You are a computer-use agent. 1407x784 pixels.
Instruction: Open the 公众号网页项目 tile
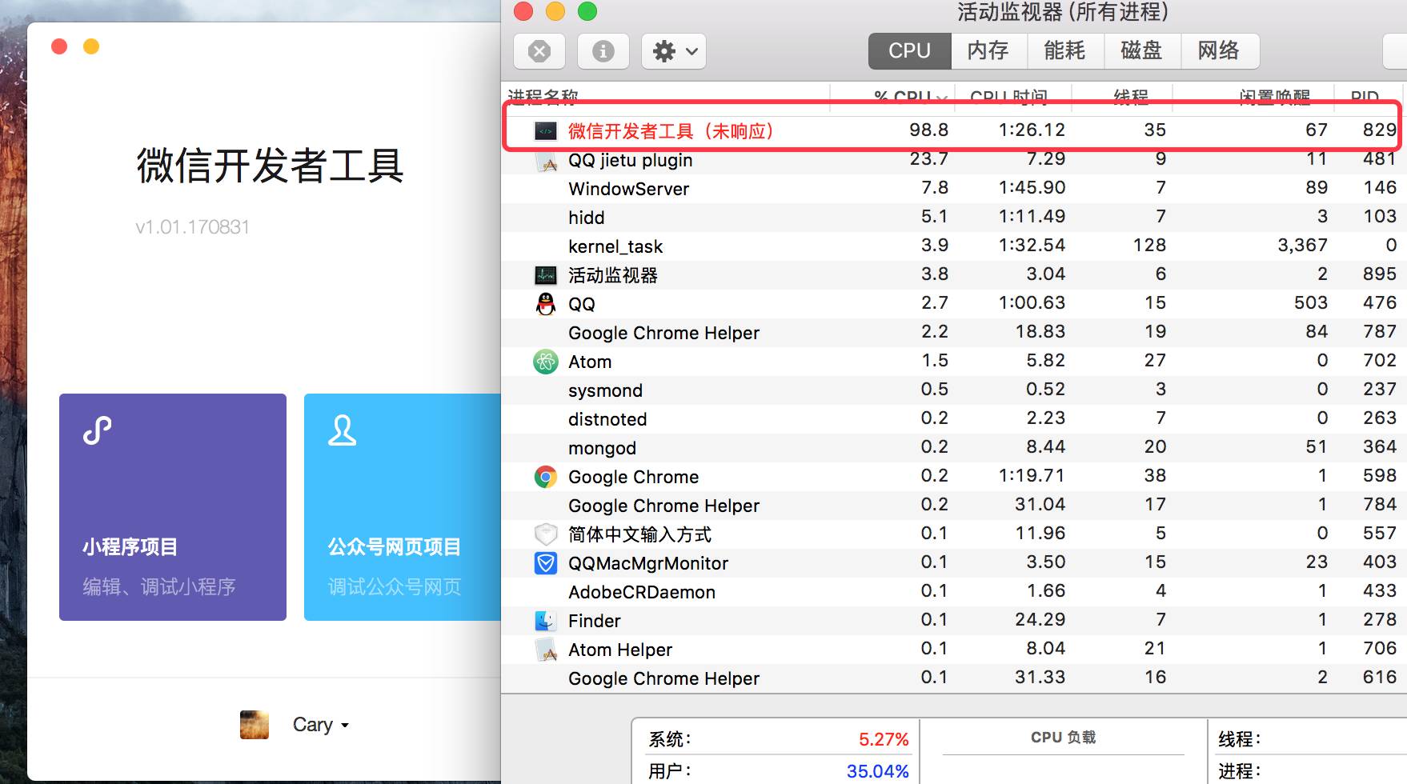pyautogui.click(x=402, y=506)
